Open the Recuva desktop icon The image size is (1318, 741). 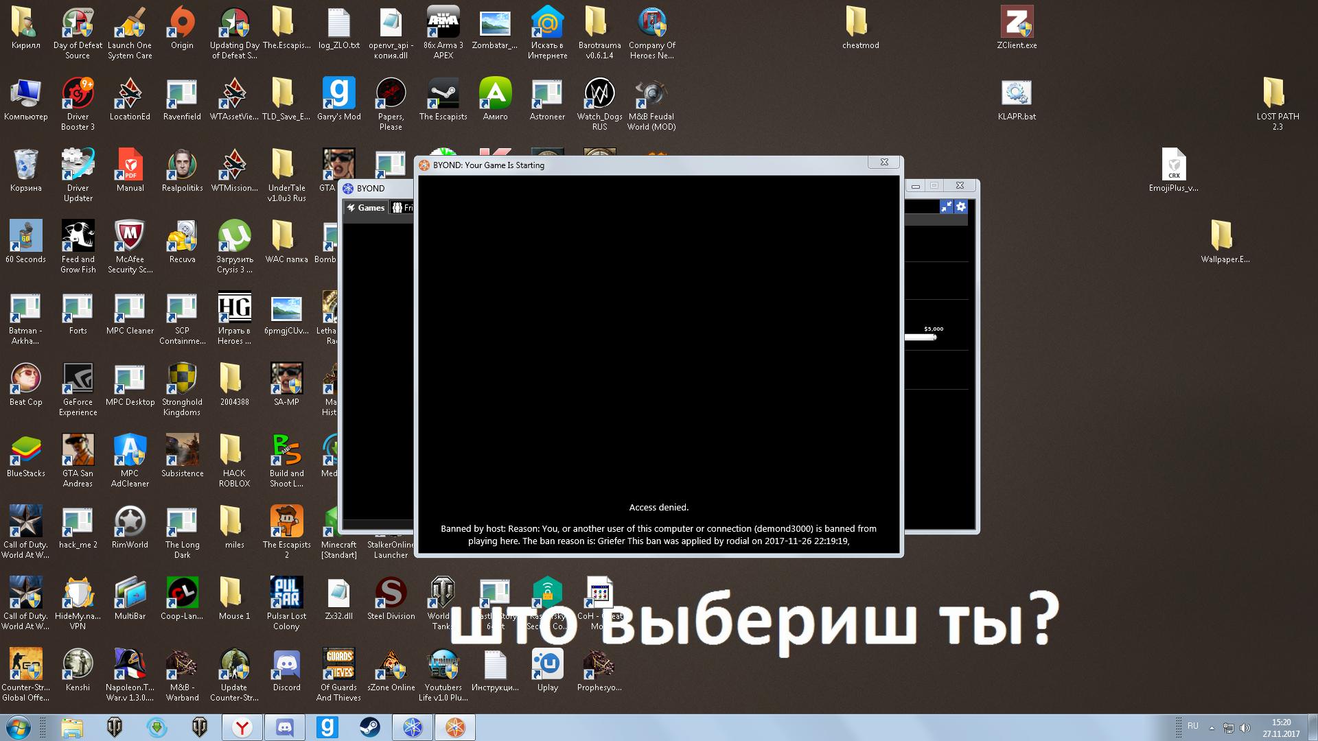click(182, 242)
